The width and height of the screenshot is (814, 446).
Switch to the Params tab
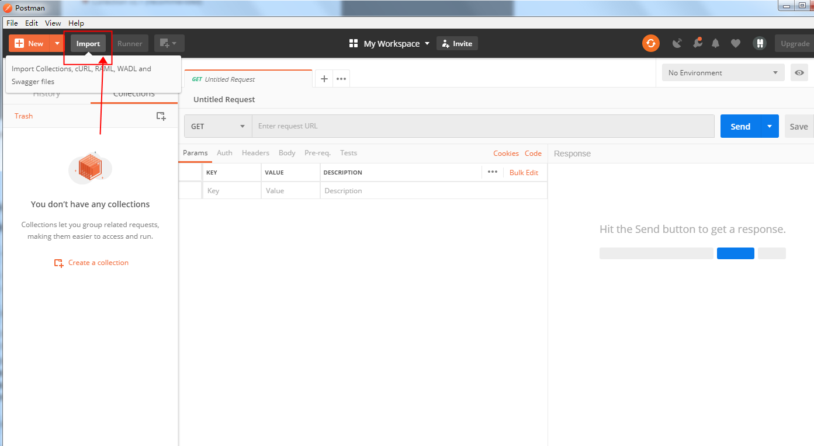tap(195, 153)
